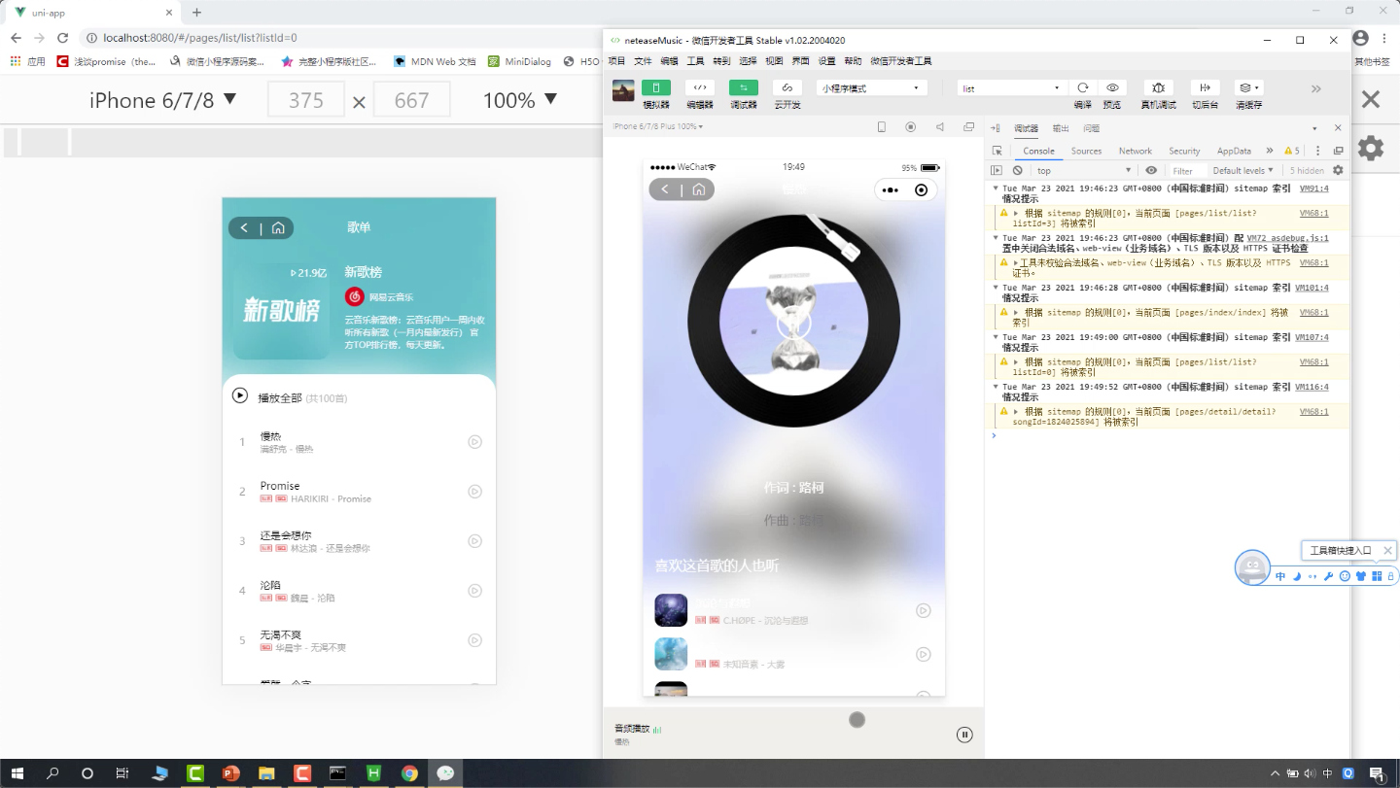Expand the pages/detail/detail sitemap warning
The height and width of the screenshot is (788, 1400).
1016,411
